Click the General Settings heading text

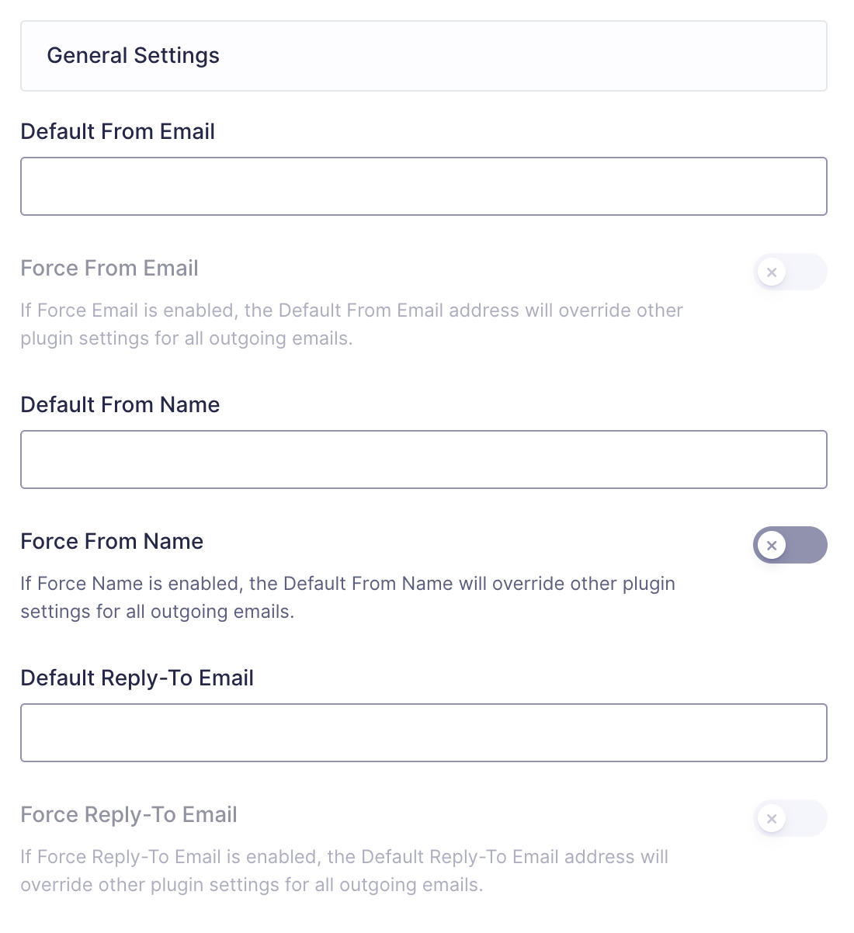[133, 56]
